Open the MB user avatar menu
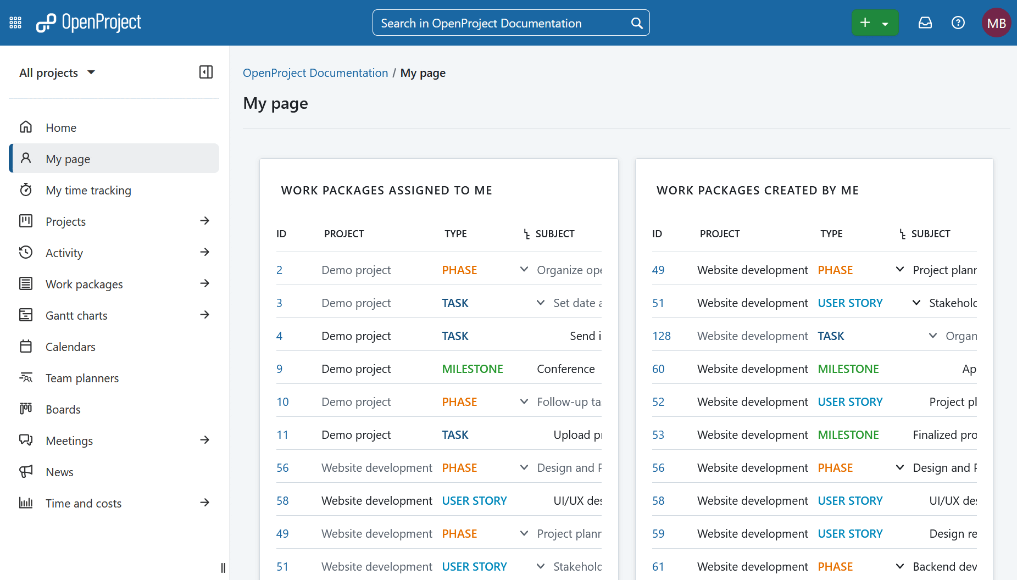 (x=996, y=23)
